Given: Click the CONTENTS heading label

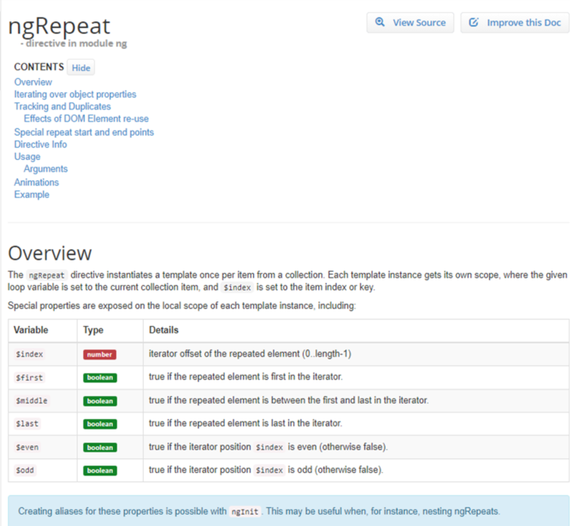Looking at the screenshot, I should point(39,67).
